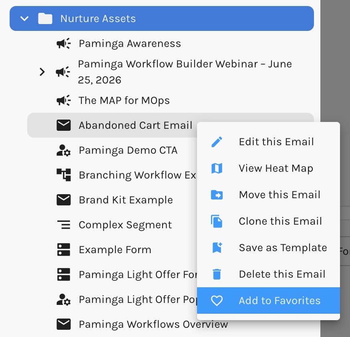
Task: Choose Delete this Email from the menu
Action: click(268, 274)
